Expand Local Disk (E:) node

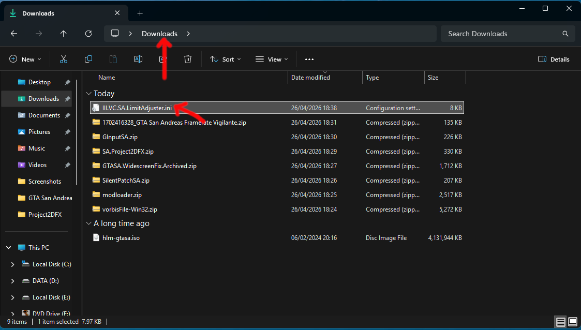[x=12, y=297]
